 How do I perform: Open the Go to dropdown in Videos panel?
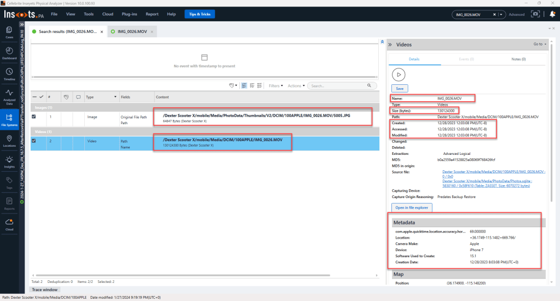539,44
